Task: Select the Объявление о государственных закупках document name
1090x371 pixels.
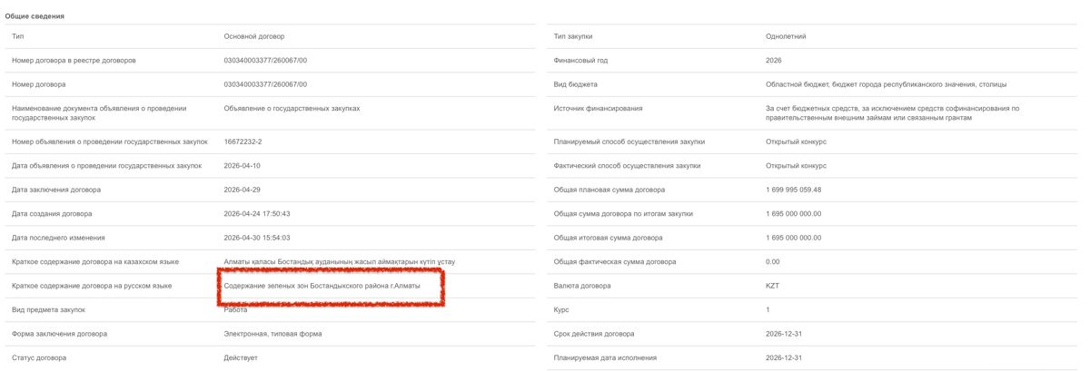Action: 292,108
